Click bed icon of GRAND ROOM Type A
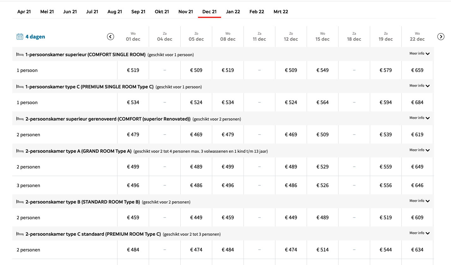The height and width of the screenshot is (265, 451). (x=20, y=151)
